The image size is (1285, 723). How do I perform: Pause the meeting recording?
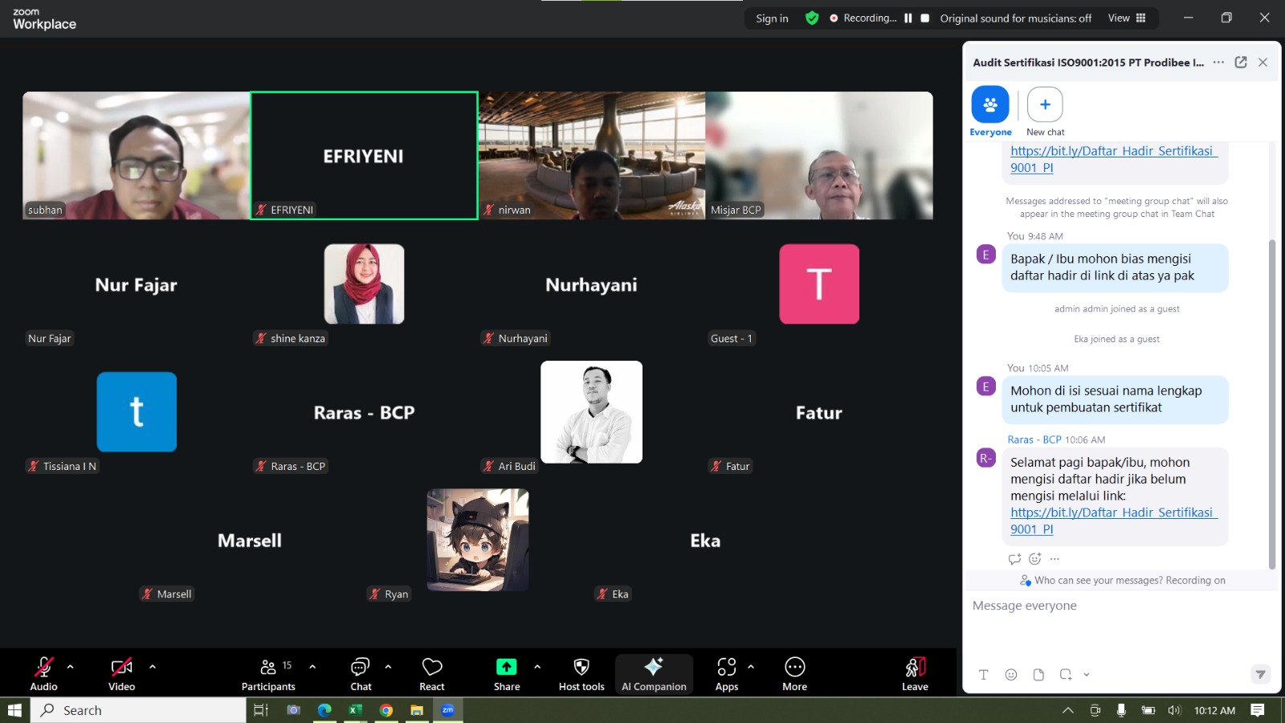click(908, 18)
